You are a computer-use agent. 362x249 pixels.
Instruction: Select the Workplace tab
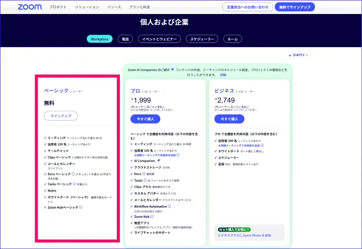coord(99,39)
